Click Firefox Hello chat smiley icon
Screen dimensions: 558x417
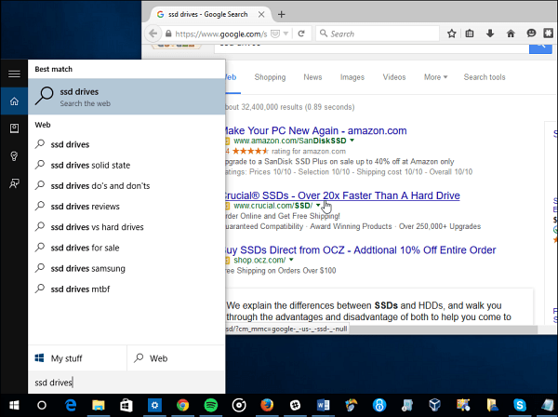click(531, 34)
